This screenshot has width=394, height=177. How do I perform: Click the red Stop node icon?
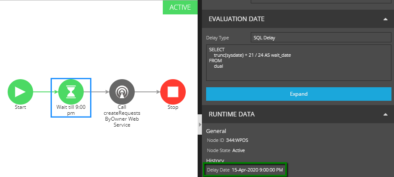pos(173,91)
